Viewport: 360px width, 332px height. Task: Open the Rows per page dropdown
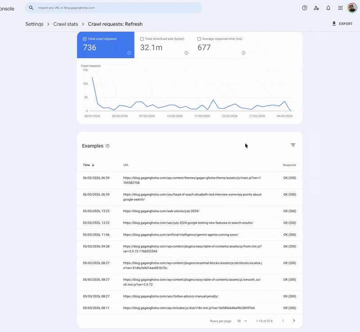tap(241, 321)
